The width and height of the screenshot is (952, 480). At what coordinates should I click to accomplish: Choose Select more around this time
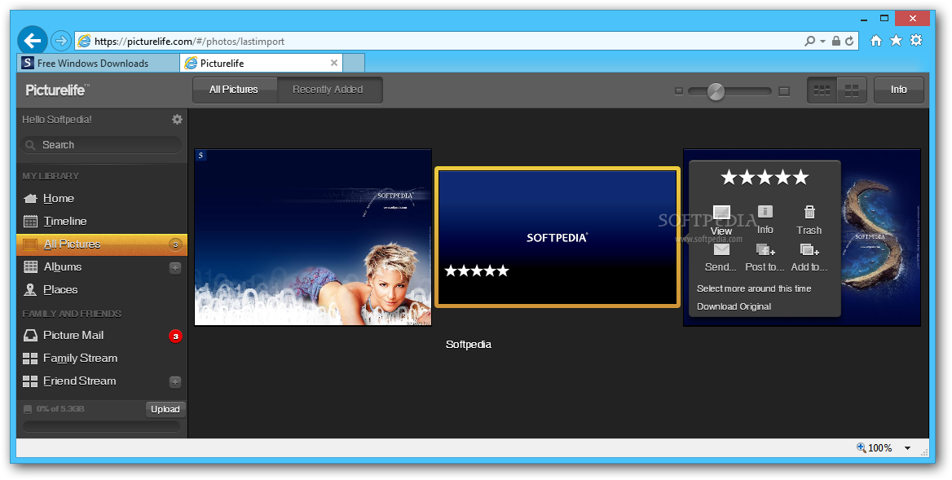pyautogui.click(x=754, y=288)
